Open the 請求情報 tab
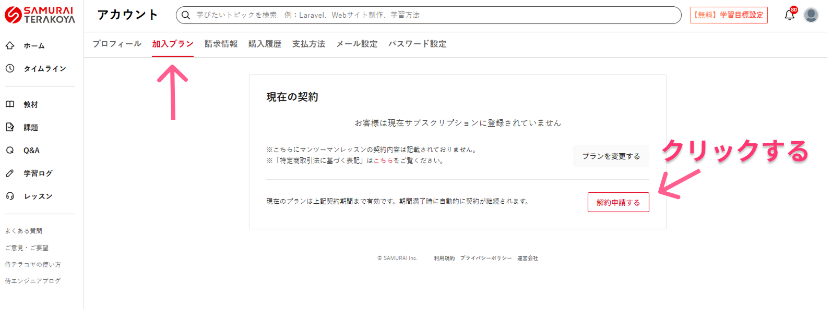832x309 pixels. [x=221, y=44]
